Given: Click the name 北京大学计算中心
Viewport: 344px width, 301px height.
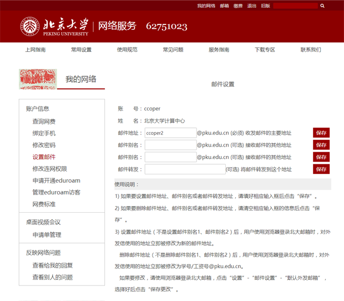Looking at the screenshot, I should pos(164,121).
